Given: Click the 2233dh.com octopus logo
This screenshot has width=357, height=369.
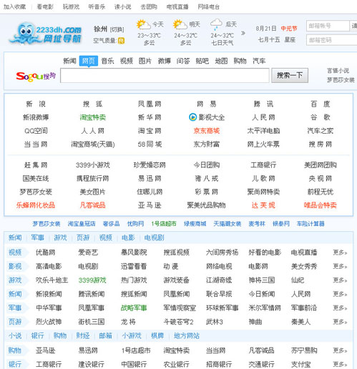Looking at the screenshot, I should pos(45,33).
